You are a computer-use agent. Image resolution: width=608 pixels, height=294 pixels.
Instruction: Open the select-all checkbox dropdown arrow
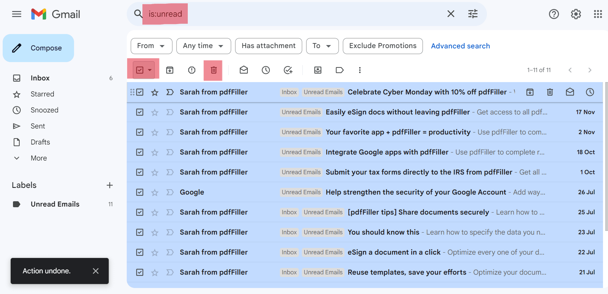point(150,70)
